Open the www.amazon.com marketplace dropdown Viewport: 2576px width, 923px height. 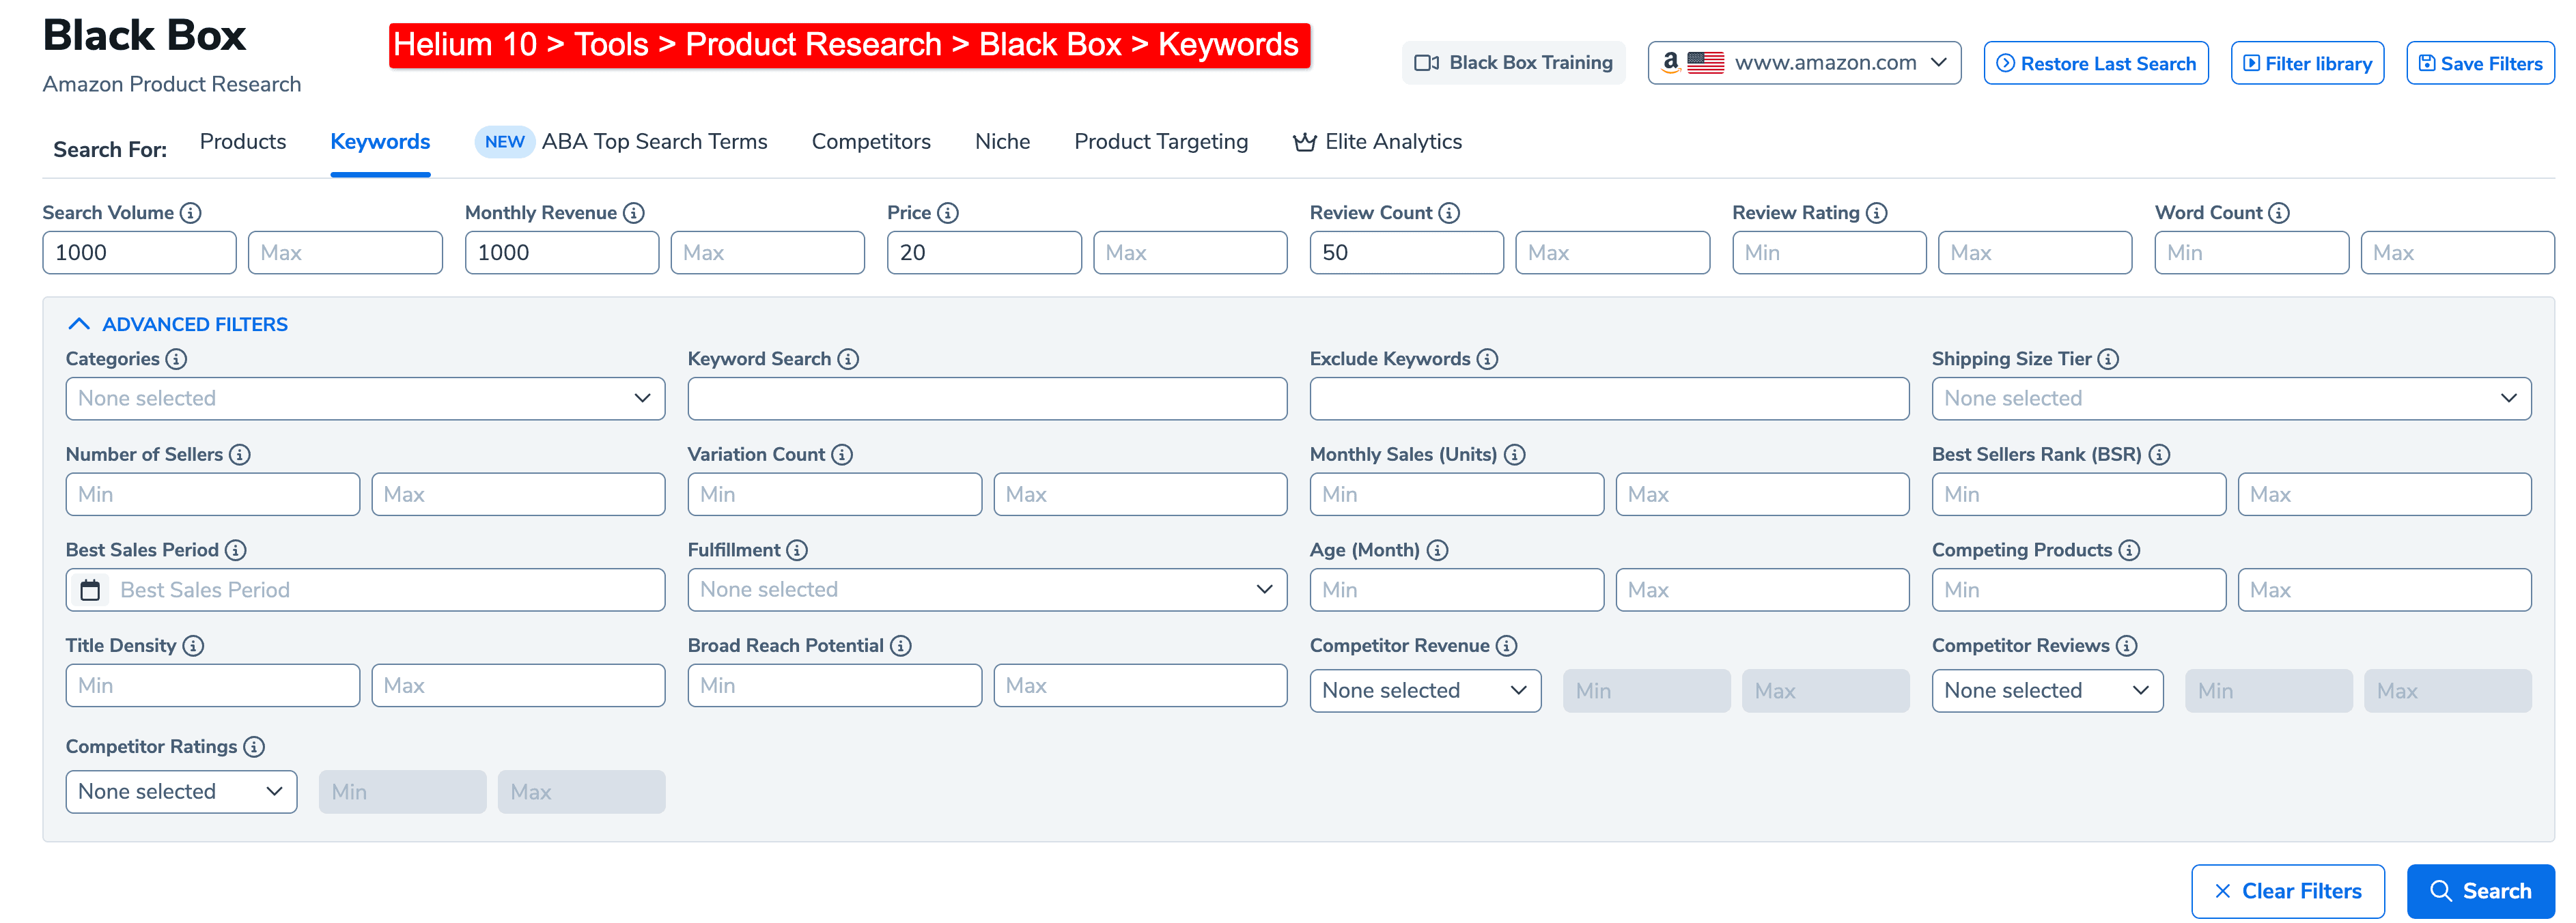coord(1804,63)
